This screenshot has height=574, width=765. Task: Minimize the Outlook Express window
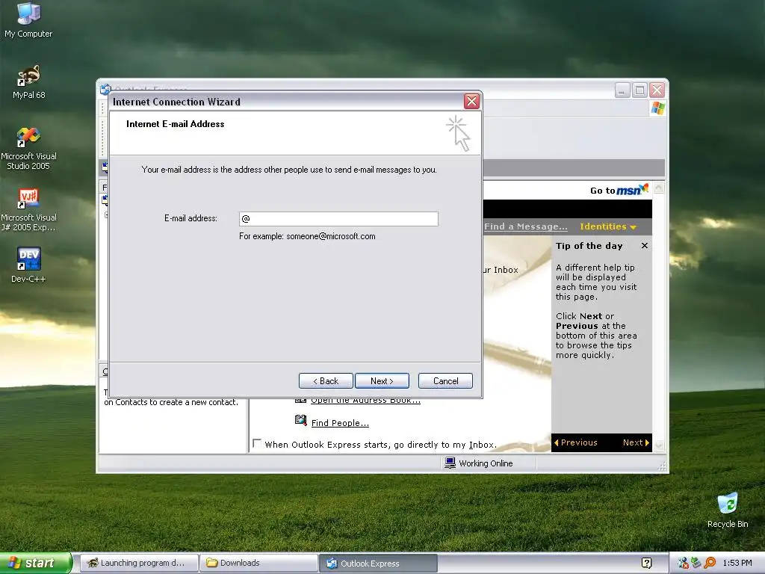622,90
